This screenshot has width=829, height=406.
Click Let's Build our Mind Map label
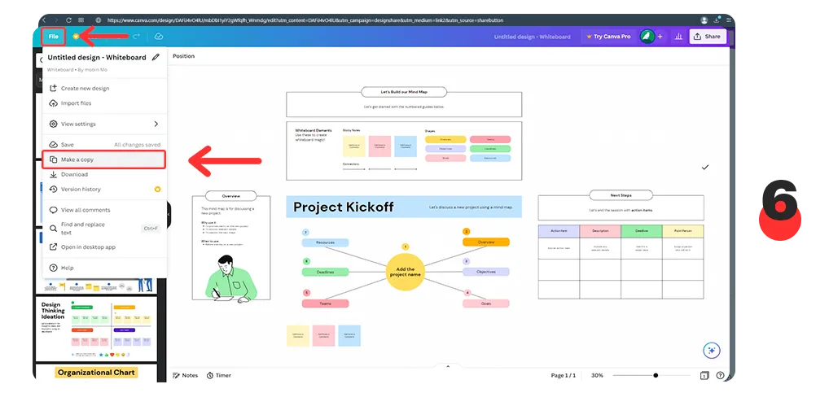coord(404,92)
